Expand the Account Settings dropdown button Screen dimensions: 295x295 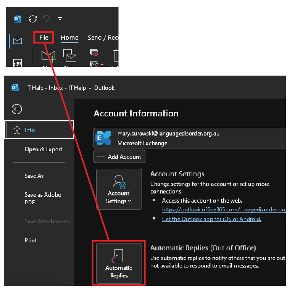119,189
